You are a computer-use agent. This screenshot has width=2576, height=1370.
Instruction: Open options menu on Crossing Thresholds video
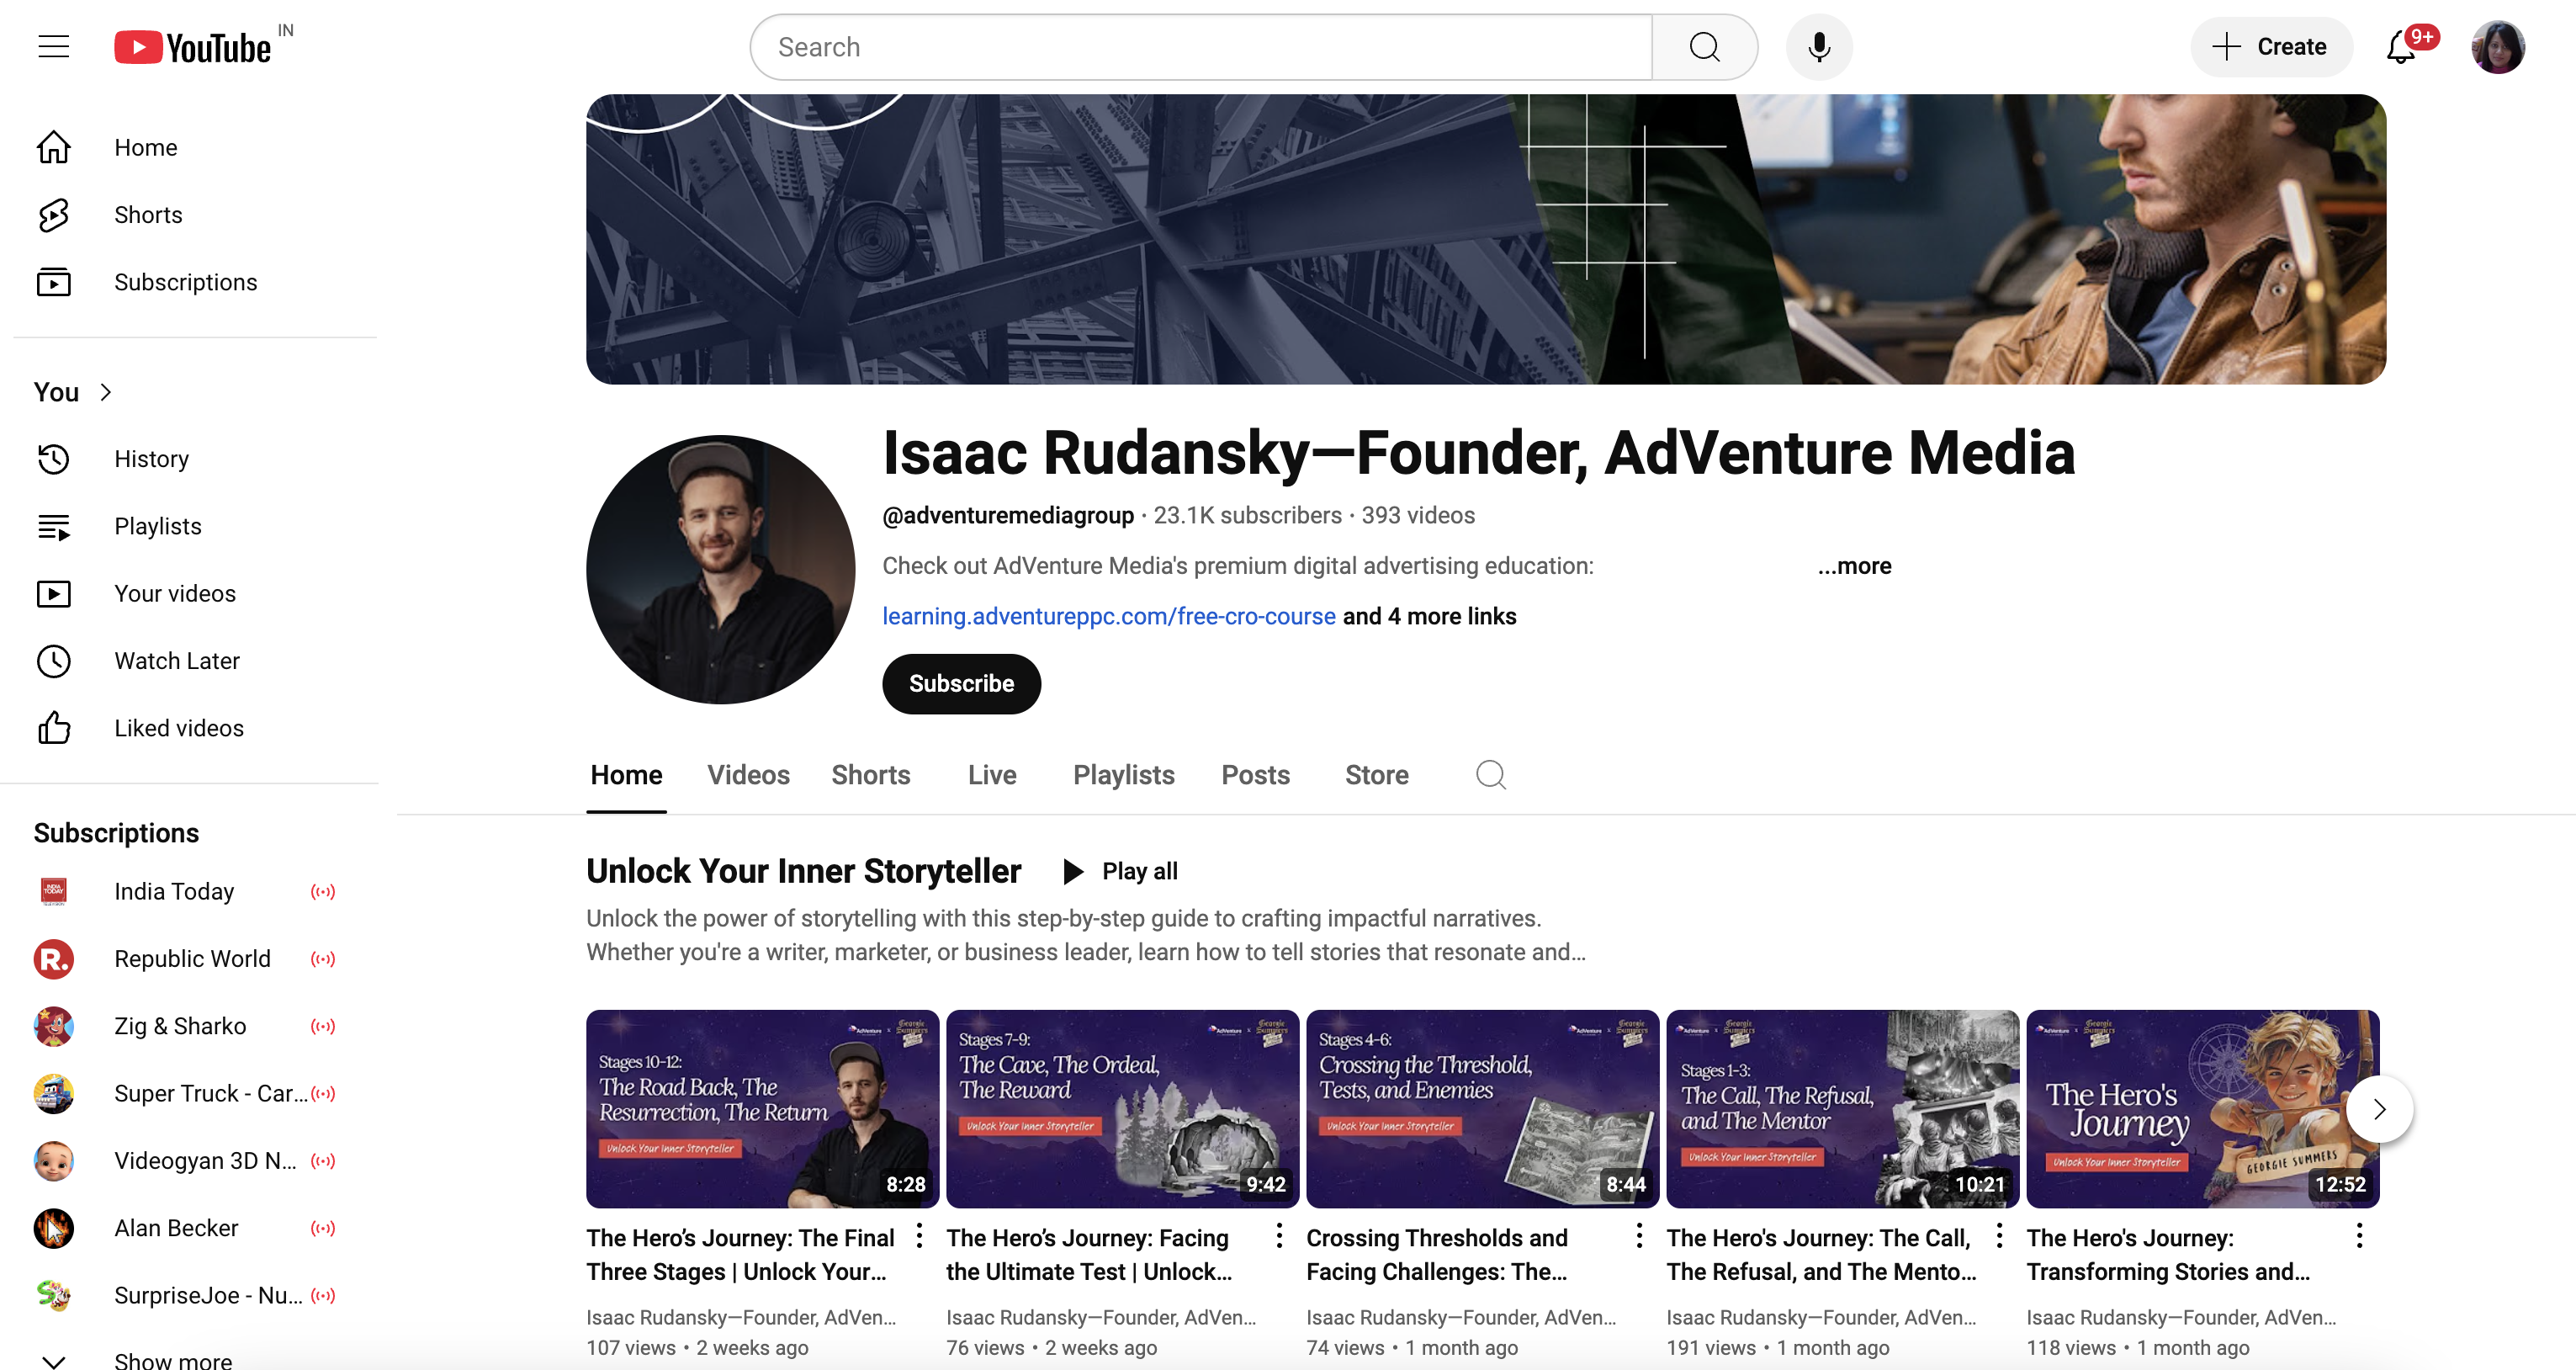[1637, 1236]
